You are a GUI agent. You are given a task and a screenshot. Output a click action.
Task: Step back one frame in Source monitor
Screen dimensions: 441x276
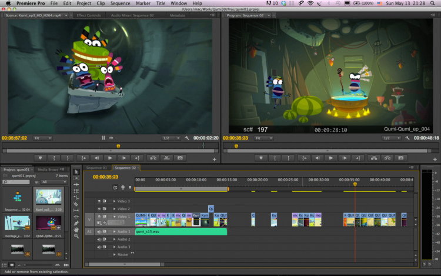pos(96,158)
